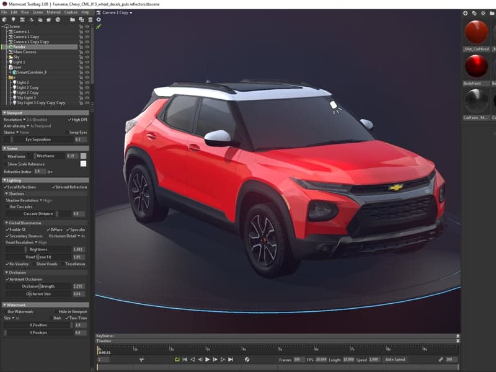Collapse the Lighting section
Screen dimensions: 496x372
pyautogui.click(x=45, y=180)
